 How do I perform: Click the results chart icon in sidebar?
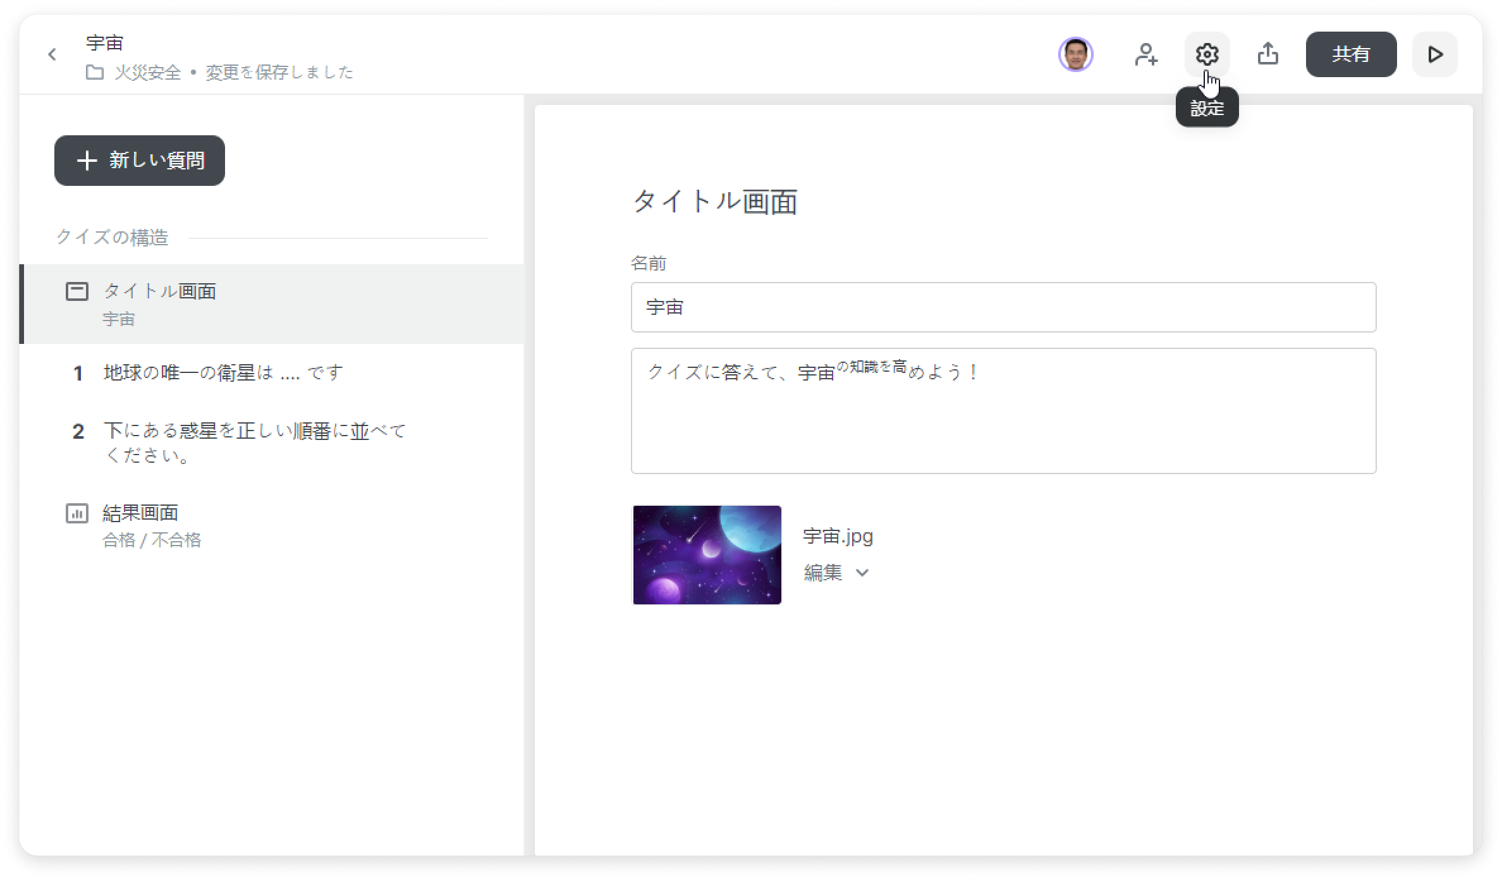coord(77,513)
